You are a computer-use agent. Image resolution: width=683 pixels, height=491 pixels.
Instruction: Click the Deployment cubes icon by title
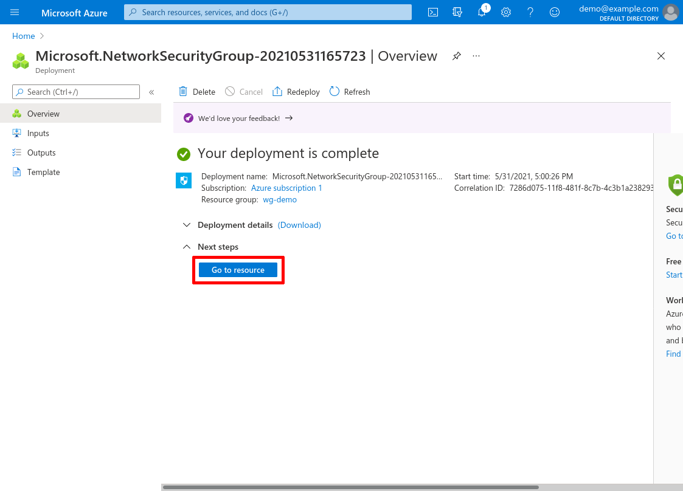21,61
